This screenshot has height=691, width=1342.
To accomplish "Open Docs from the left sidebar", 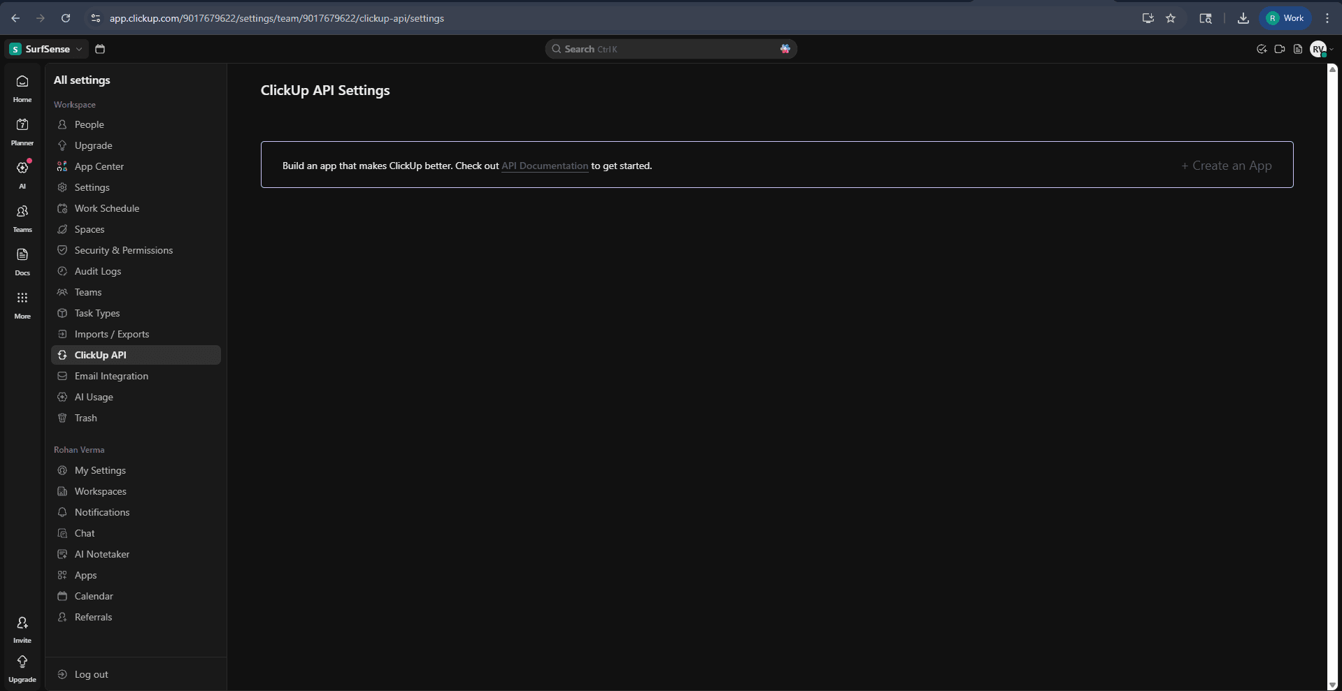I will (22, 261).
